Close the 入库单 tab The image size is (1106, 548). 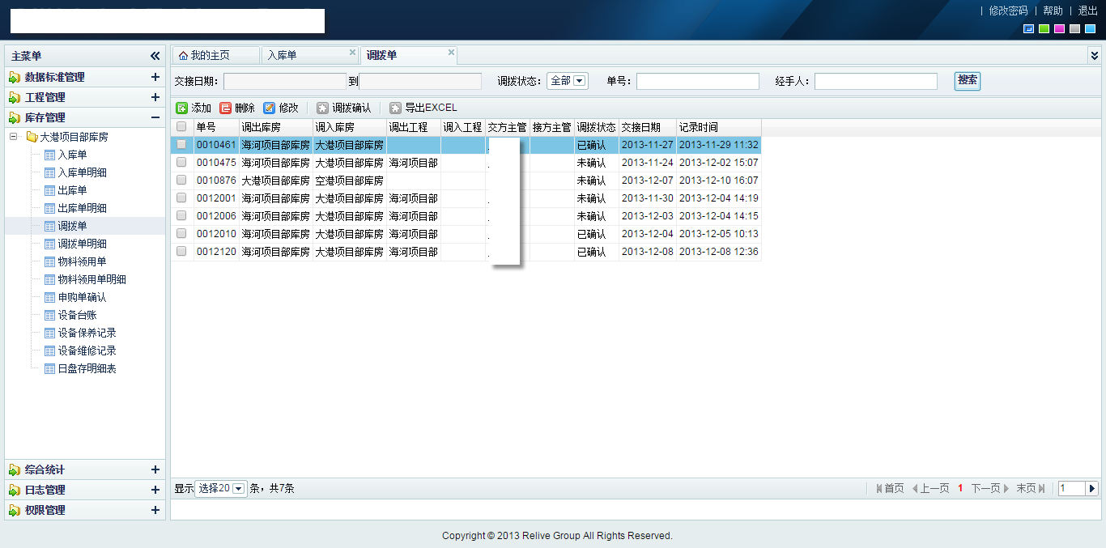(x=352, y=53)
